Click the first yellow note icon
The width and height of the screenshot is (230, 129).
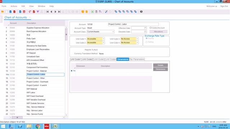(83, 12)
